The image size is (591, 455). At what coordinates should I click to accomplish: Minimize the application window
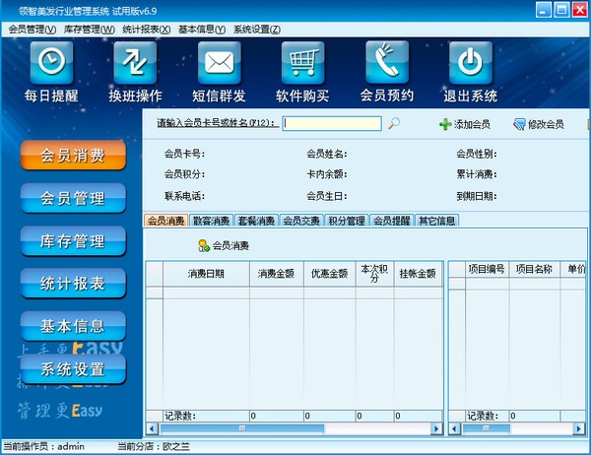[x=543, y=10]
